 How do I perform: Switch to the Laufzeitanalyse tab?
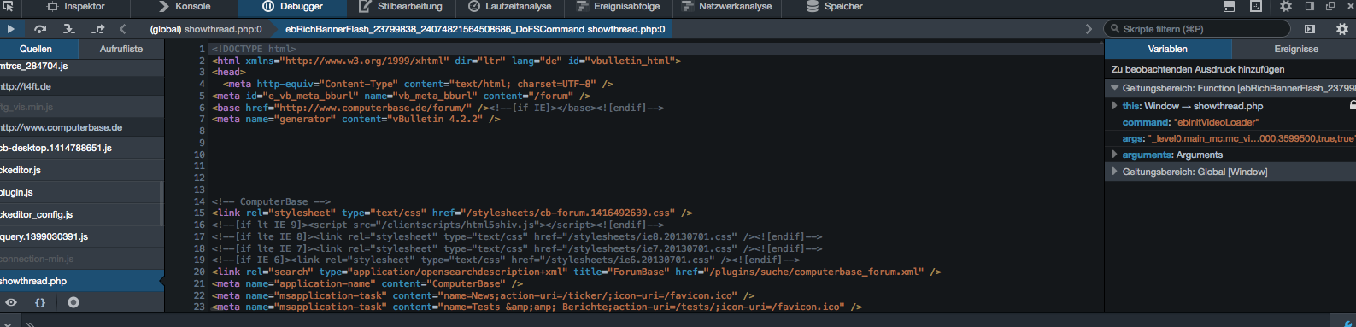coord(510,7)
